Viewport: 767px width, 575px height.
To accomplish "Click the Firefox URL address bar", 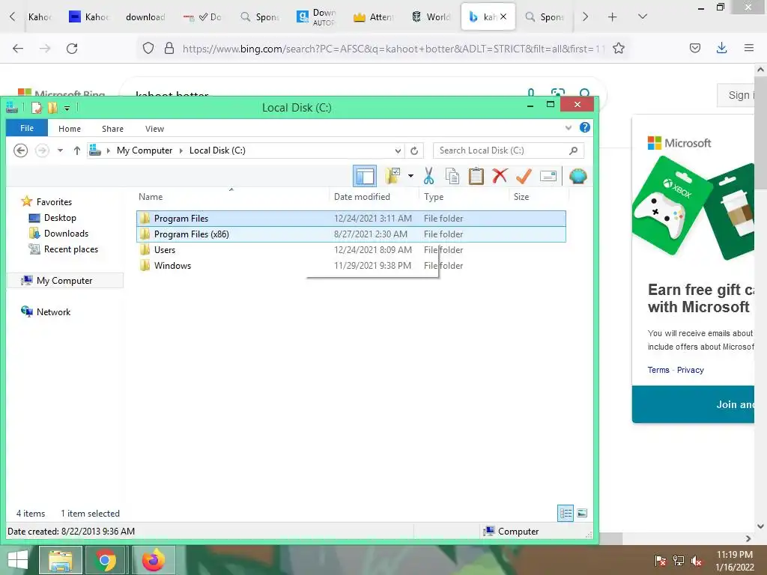I will point(391,49).
